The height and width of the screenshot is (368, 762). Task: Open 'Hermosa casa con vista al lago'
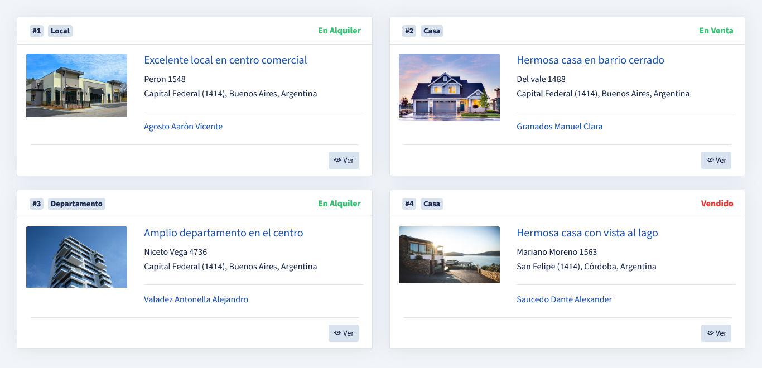[587, 233]
